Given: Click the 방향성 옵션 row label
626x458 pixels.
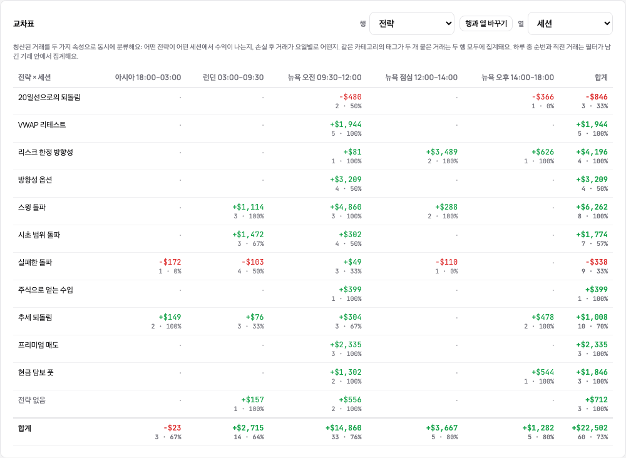Looking at the screenshot, I should (35, 180).
